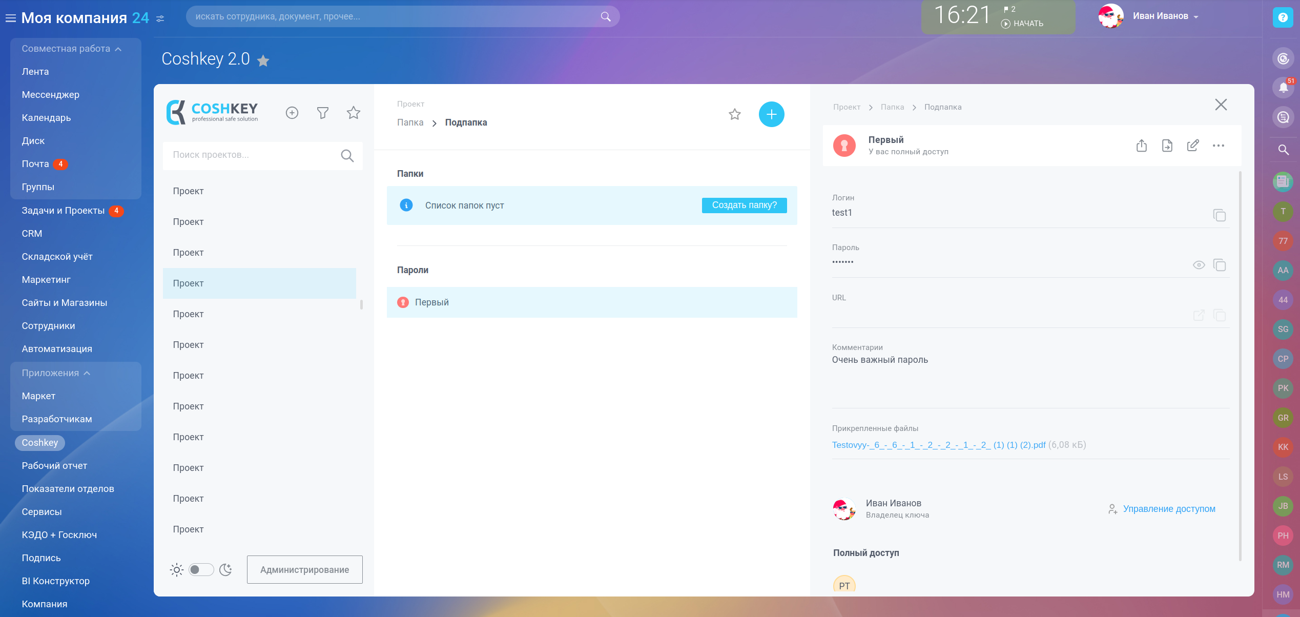Select the highlighted Проект in list
Screen dimensions: 1300x617
(259, 283)
